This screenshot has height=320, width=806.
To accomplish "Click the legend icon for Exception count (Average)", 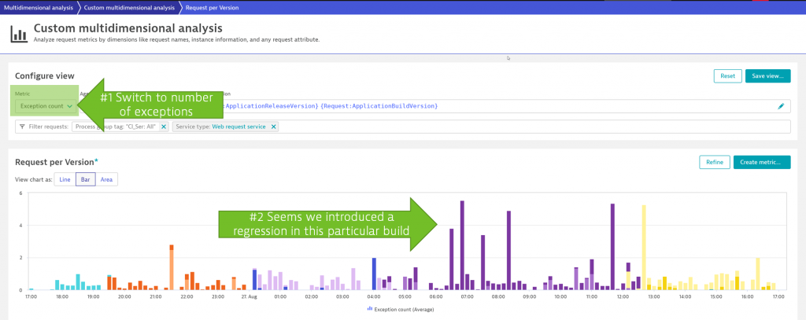I will point(370,309).
